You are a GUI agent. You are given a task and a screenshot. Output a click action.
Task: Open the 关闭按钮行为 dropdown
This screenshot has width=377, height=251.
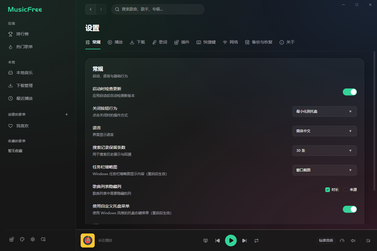pyautogui.click(x=324, y=111)
